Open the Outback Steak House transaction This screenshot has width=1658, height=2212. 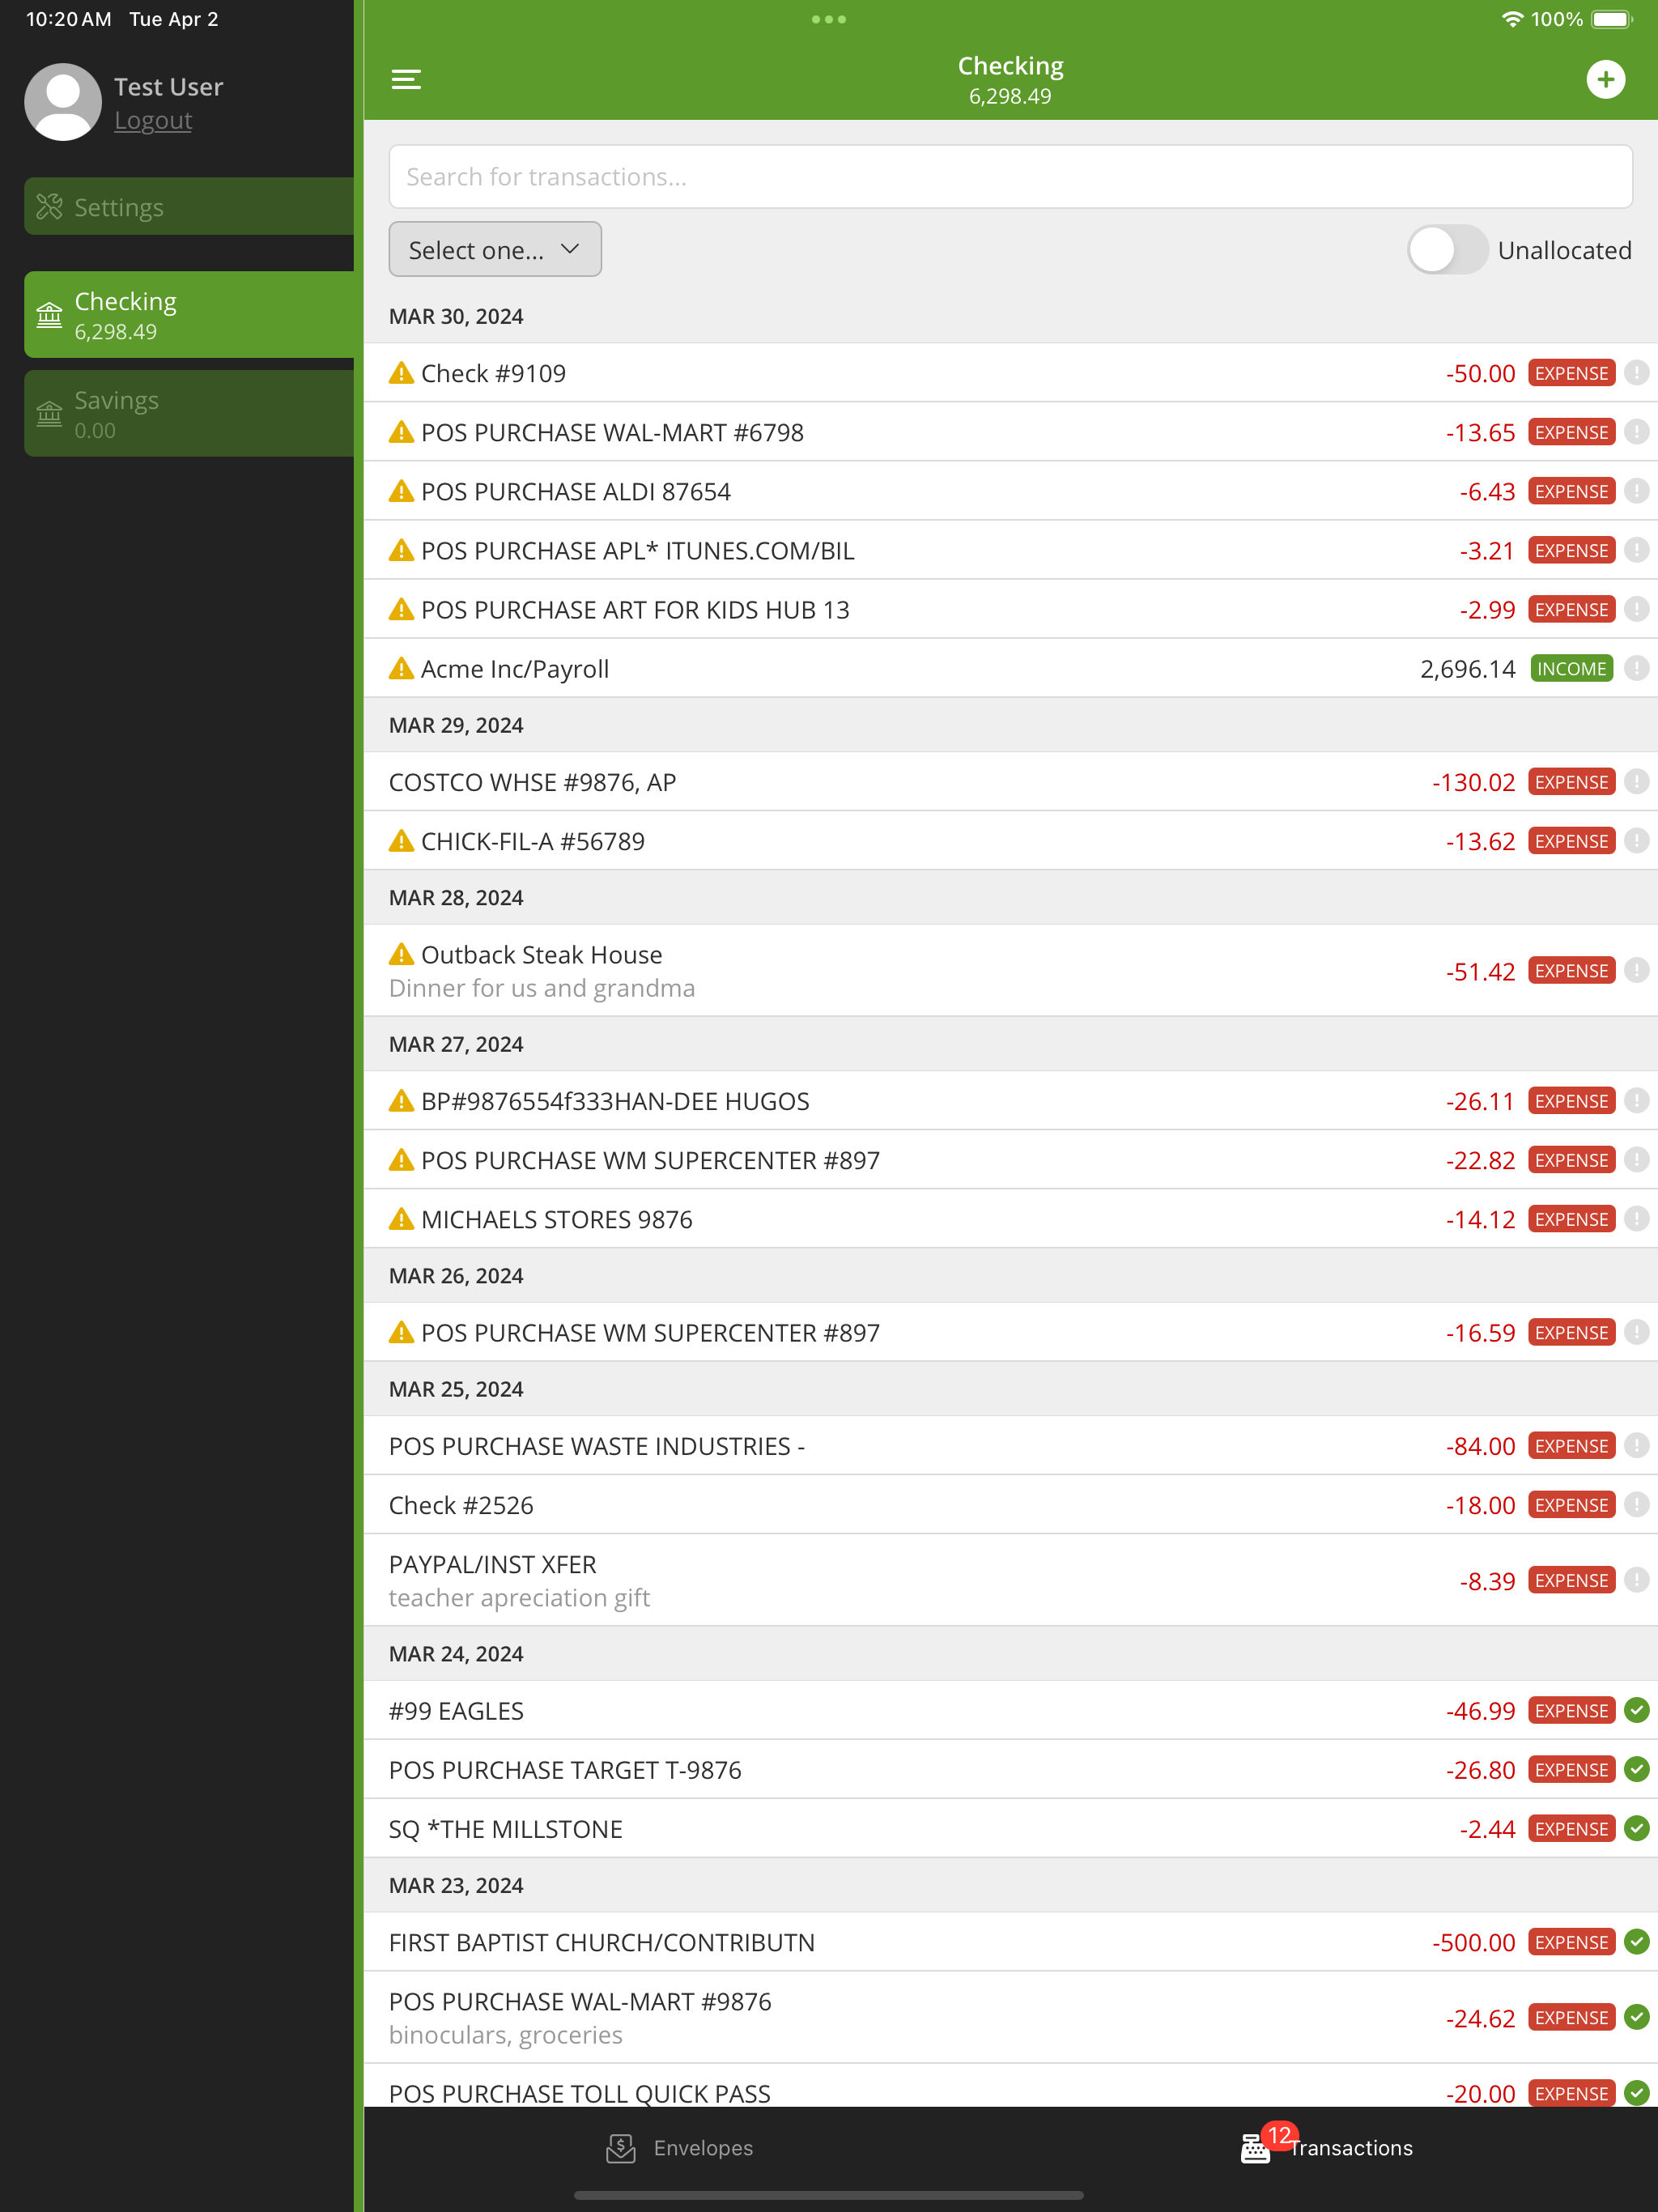1010,971
